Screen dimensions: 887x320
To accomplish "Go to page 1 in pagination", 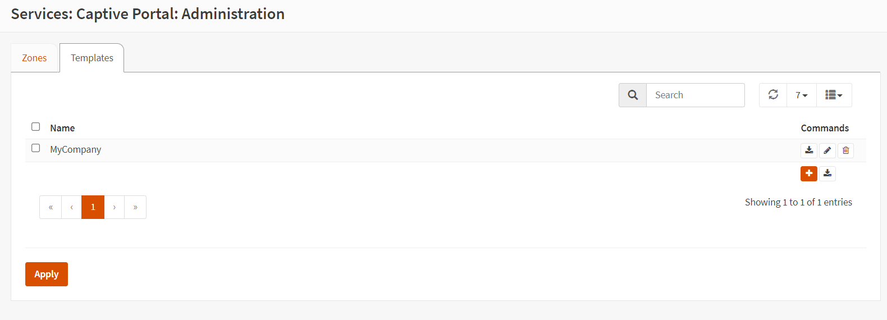I will 93,207.
